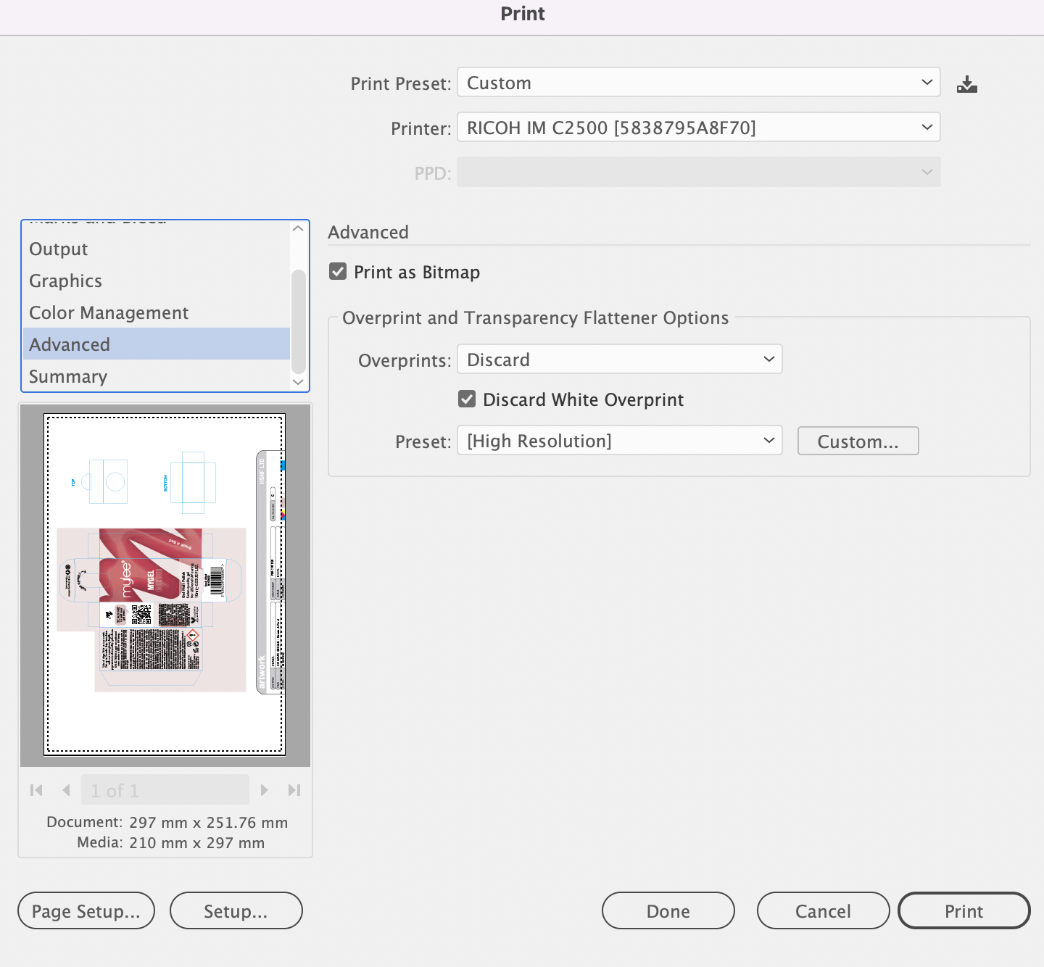The image size is (1044, 967).
Task: Open the High Resolution flattener preset dropdown
Action: click(x=619, y=440)
